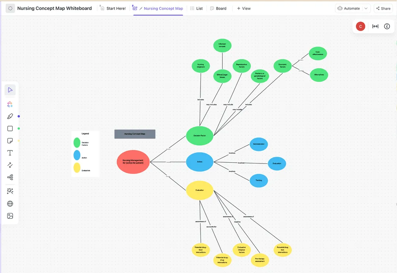Screen dimensions: 397x273
Task: Toggle fit-to-width view icon
Action: coord(375,26)
